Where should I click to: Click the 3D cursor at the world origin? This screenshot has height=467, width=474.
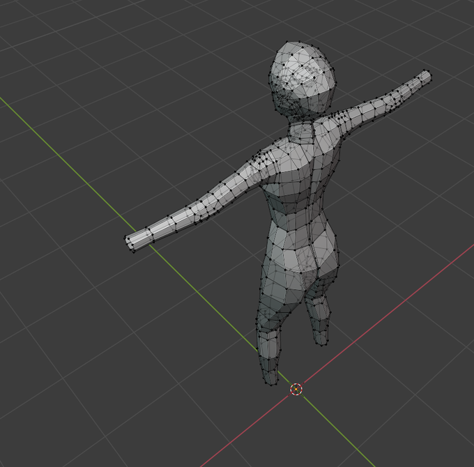pyautogui.click(x=296, y=389)
